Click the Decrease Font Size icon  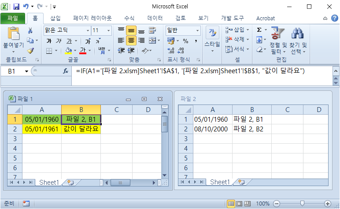pos(98,41)
